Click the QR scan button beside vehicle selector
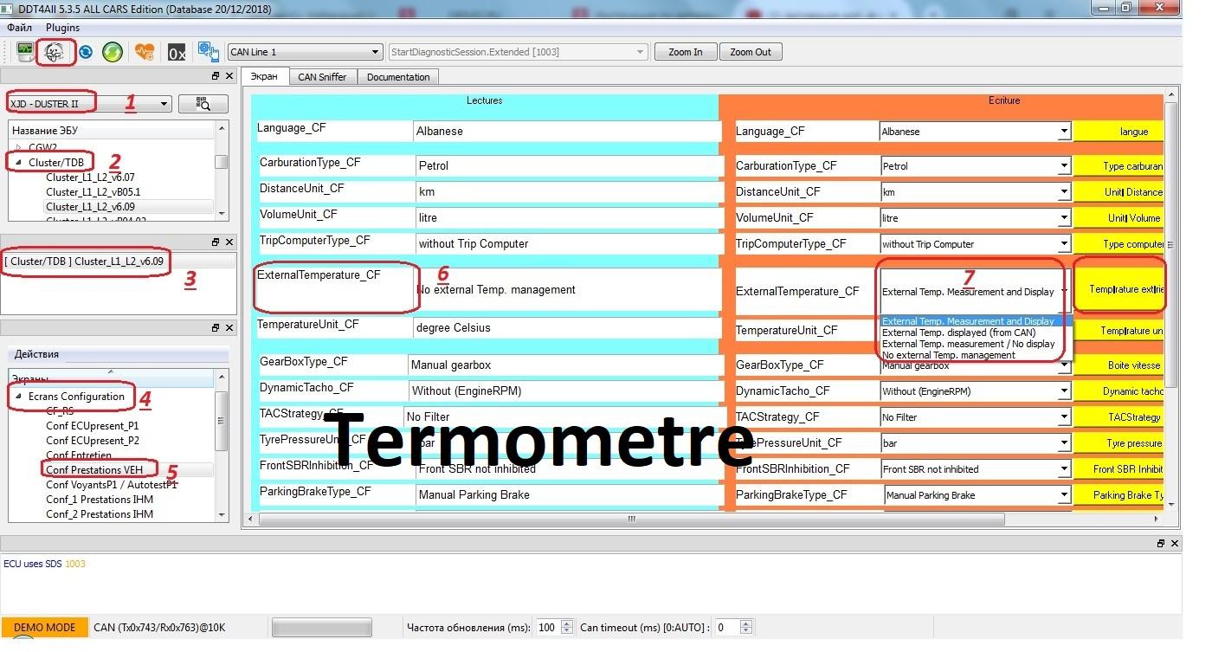This screenshot has width=1212, height=652. pyautogui.click(x=203, y=104)
